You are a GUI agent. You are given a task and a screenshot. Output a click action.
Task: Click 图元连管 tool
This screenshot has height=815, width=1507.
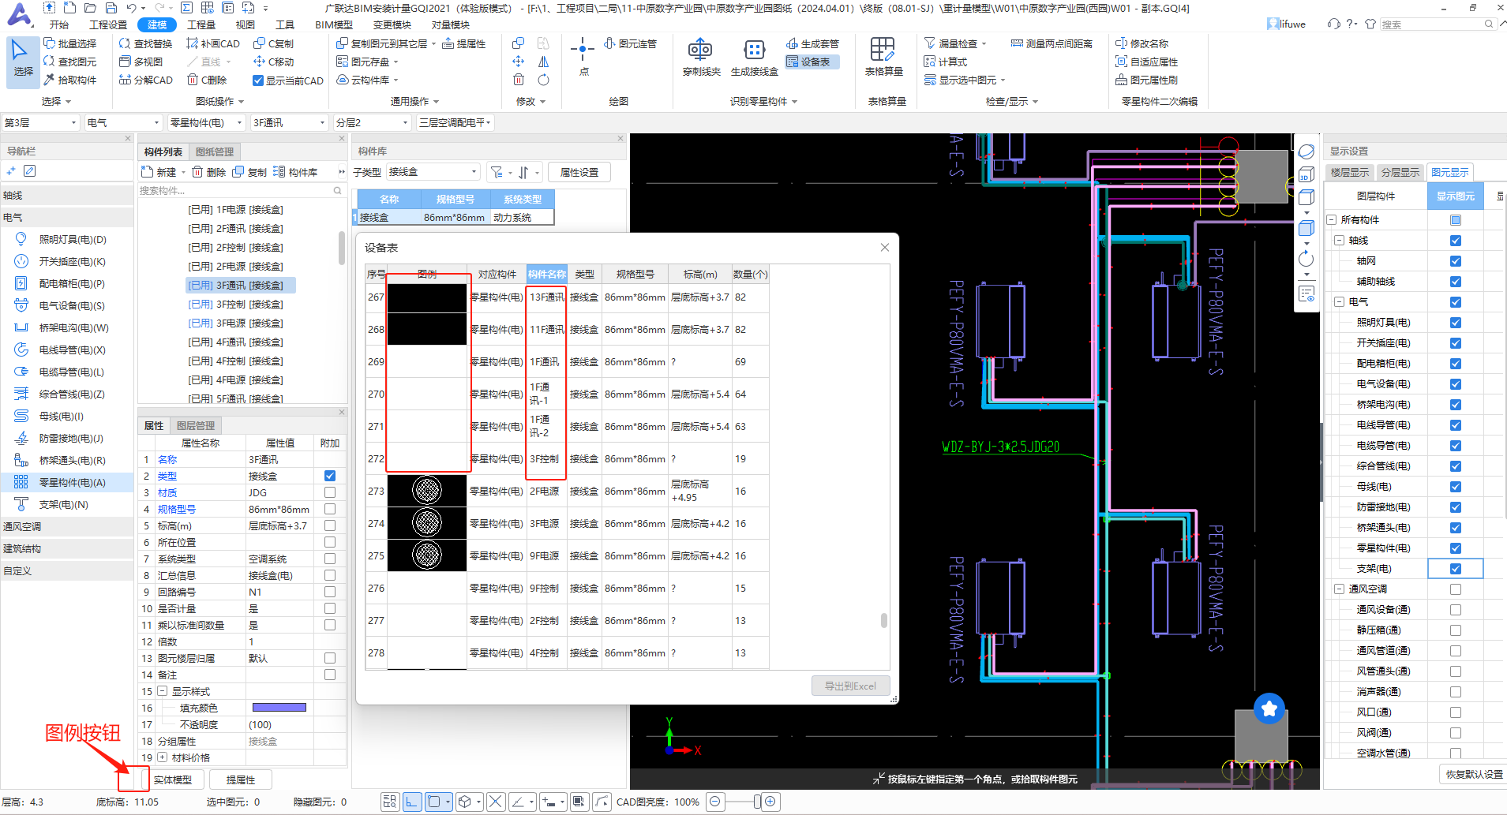(630, 43)
